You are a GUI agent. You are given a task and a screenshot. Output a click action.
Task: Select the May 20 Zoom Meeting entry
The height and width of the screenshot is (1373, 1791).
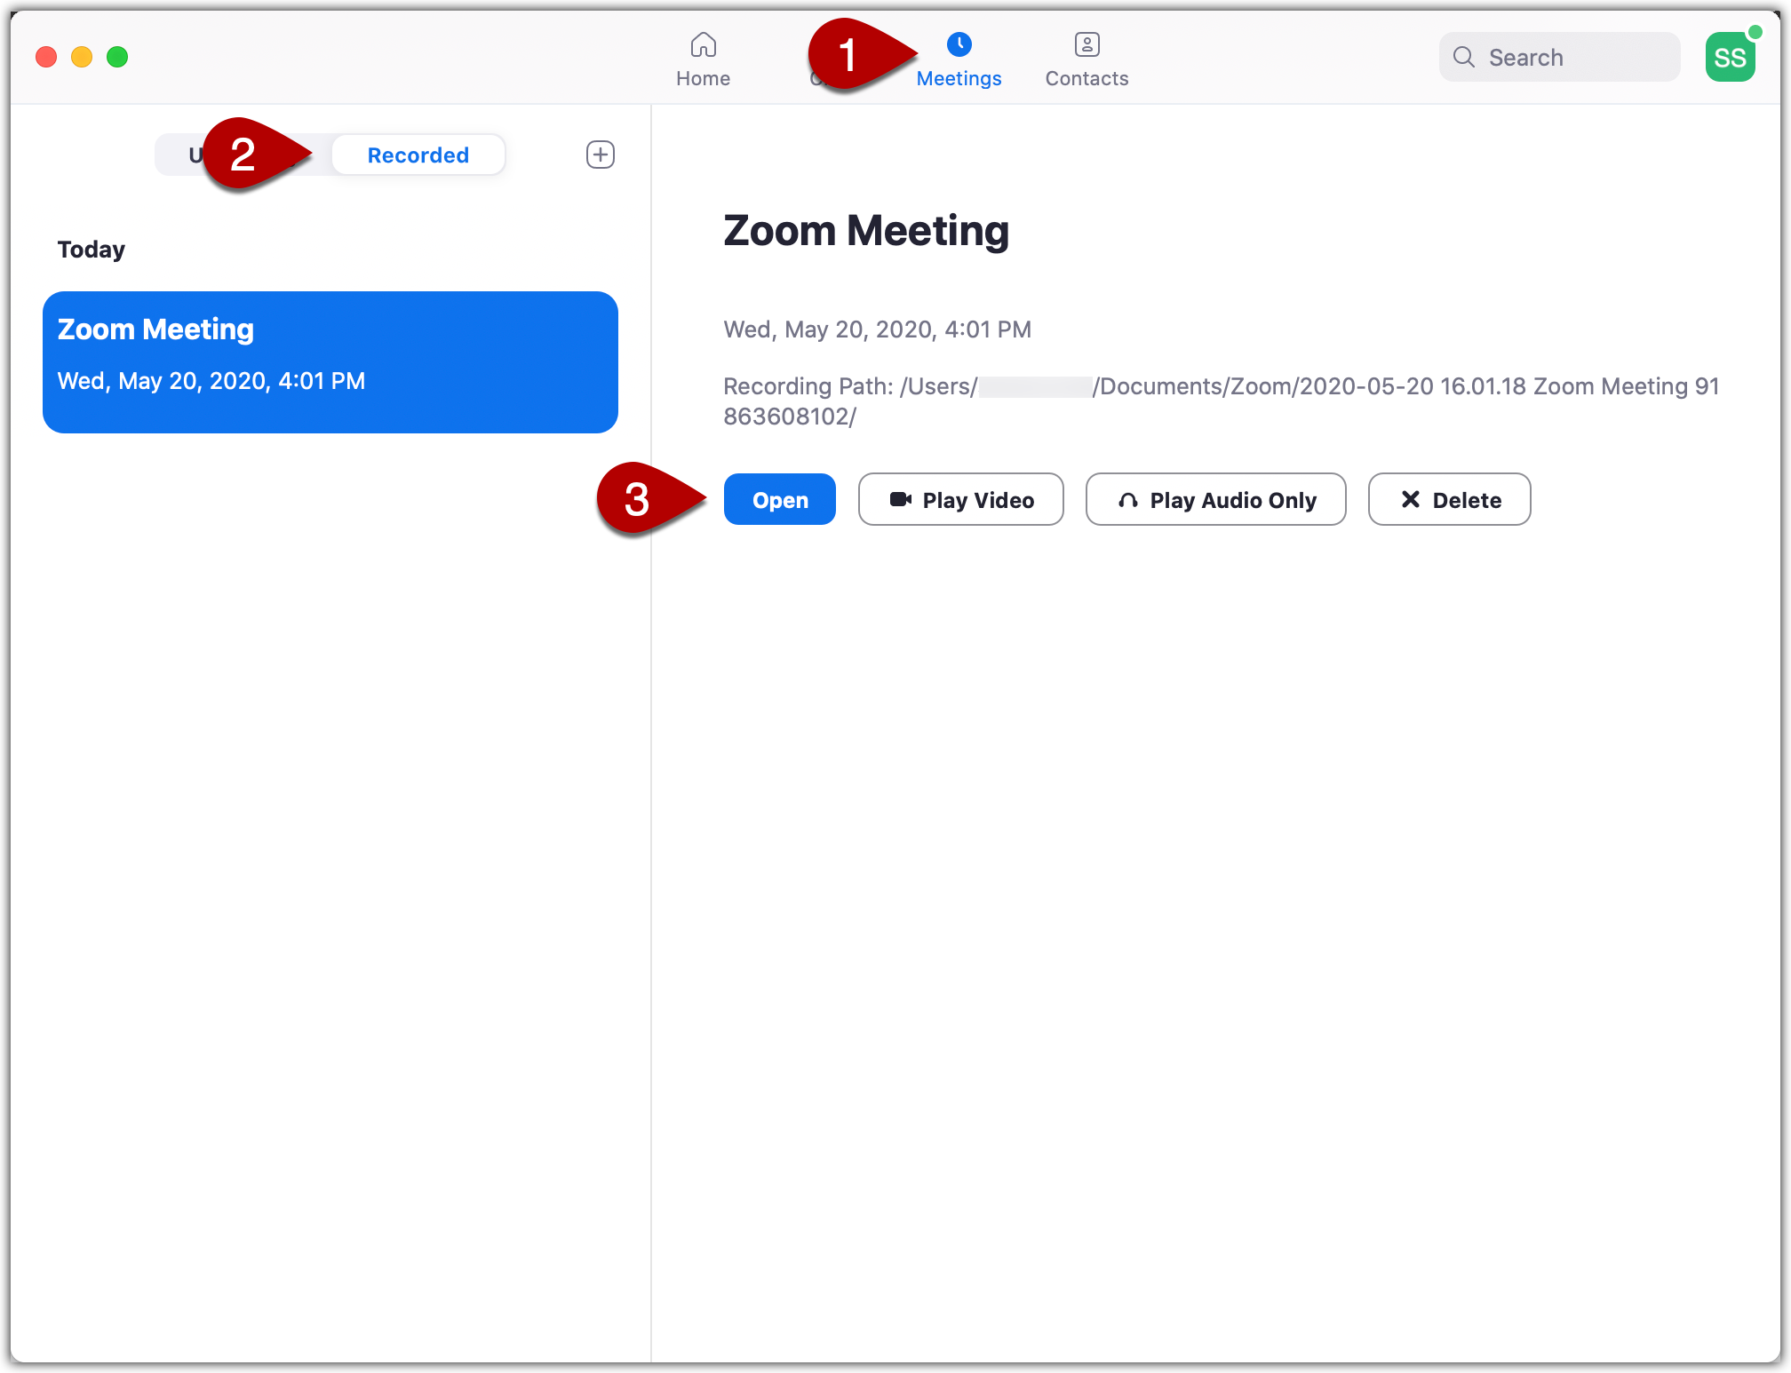(x=330, y=360)
